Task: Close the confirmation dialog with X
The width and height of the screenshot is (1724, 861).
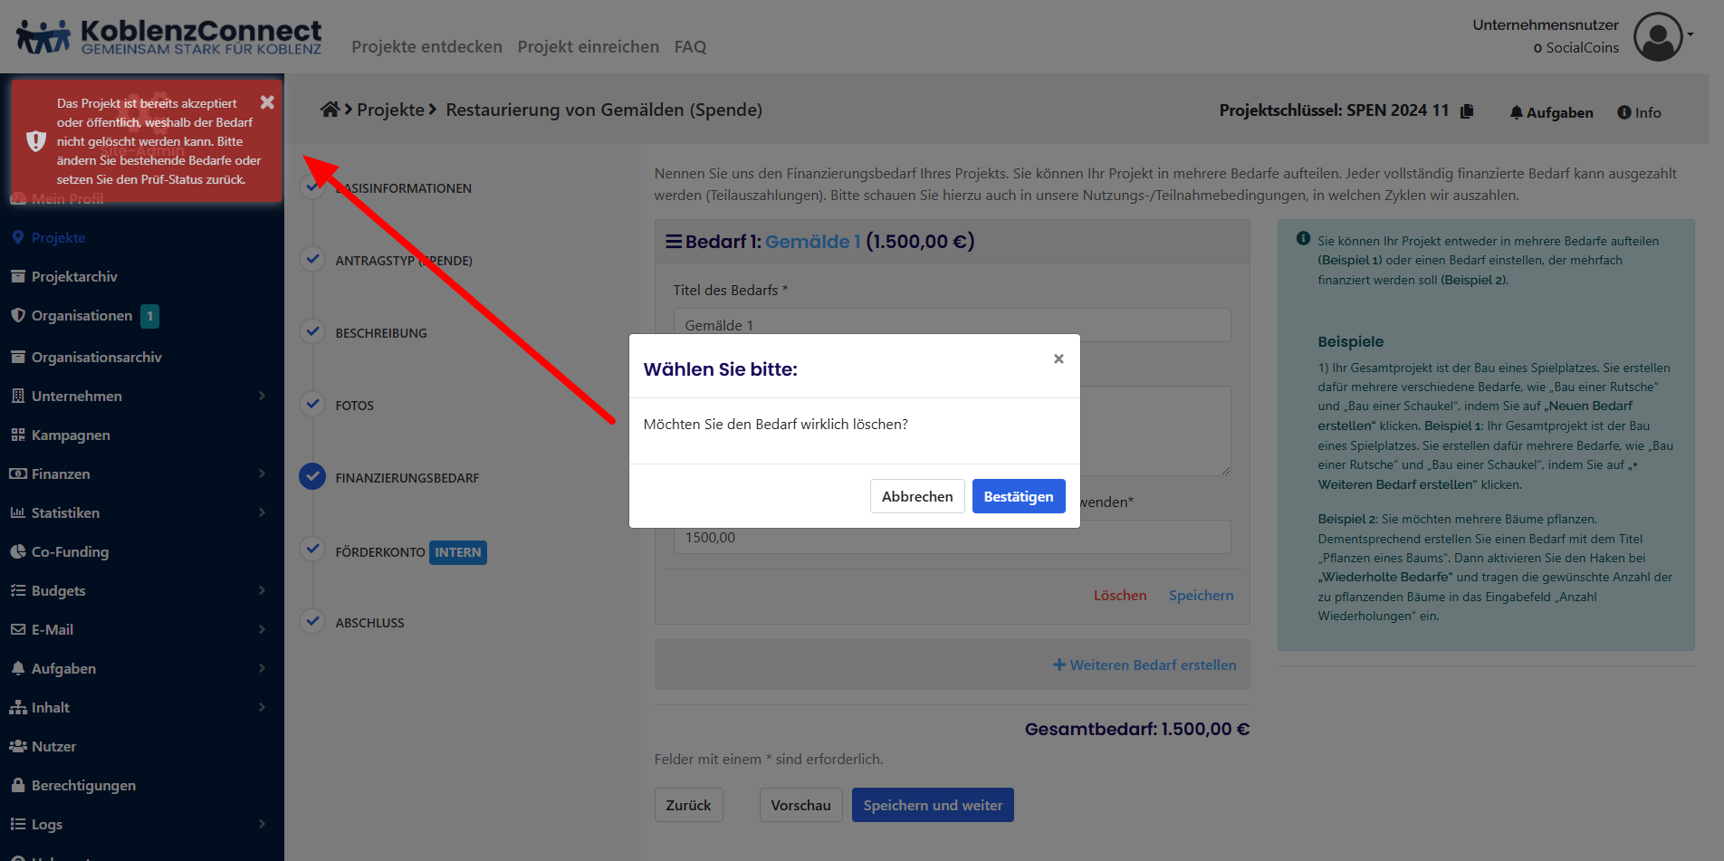Action: 1058,359
